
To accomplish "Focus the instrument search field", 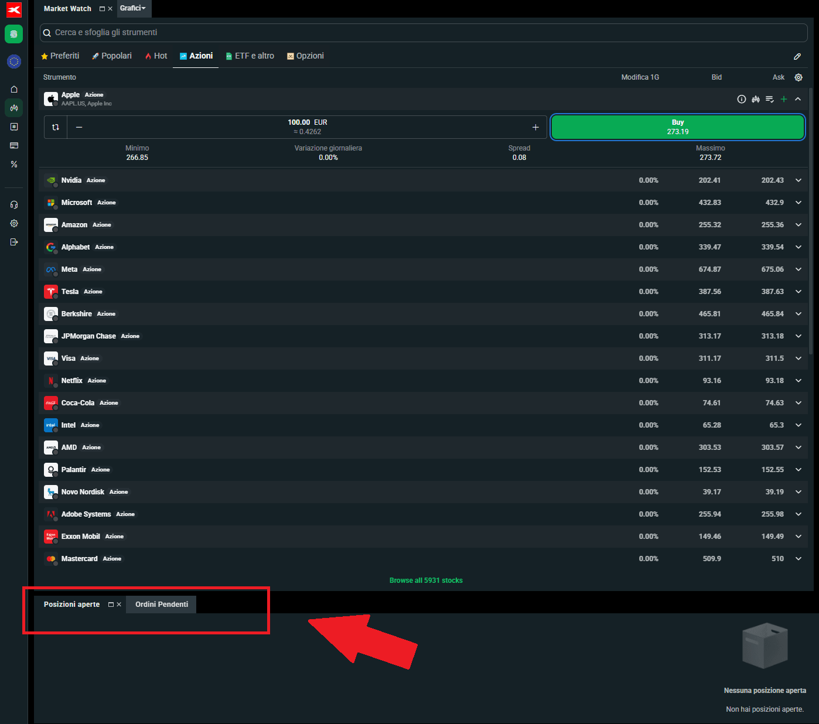I will tap(424, 33).
